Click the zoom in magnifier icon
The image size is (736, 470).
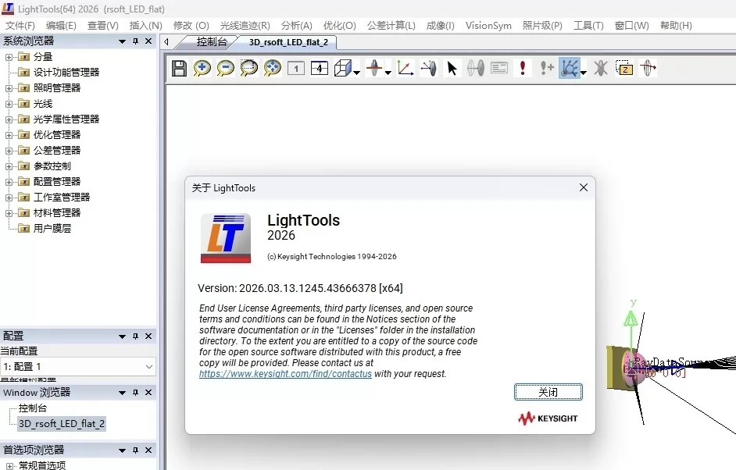[202, 69]
